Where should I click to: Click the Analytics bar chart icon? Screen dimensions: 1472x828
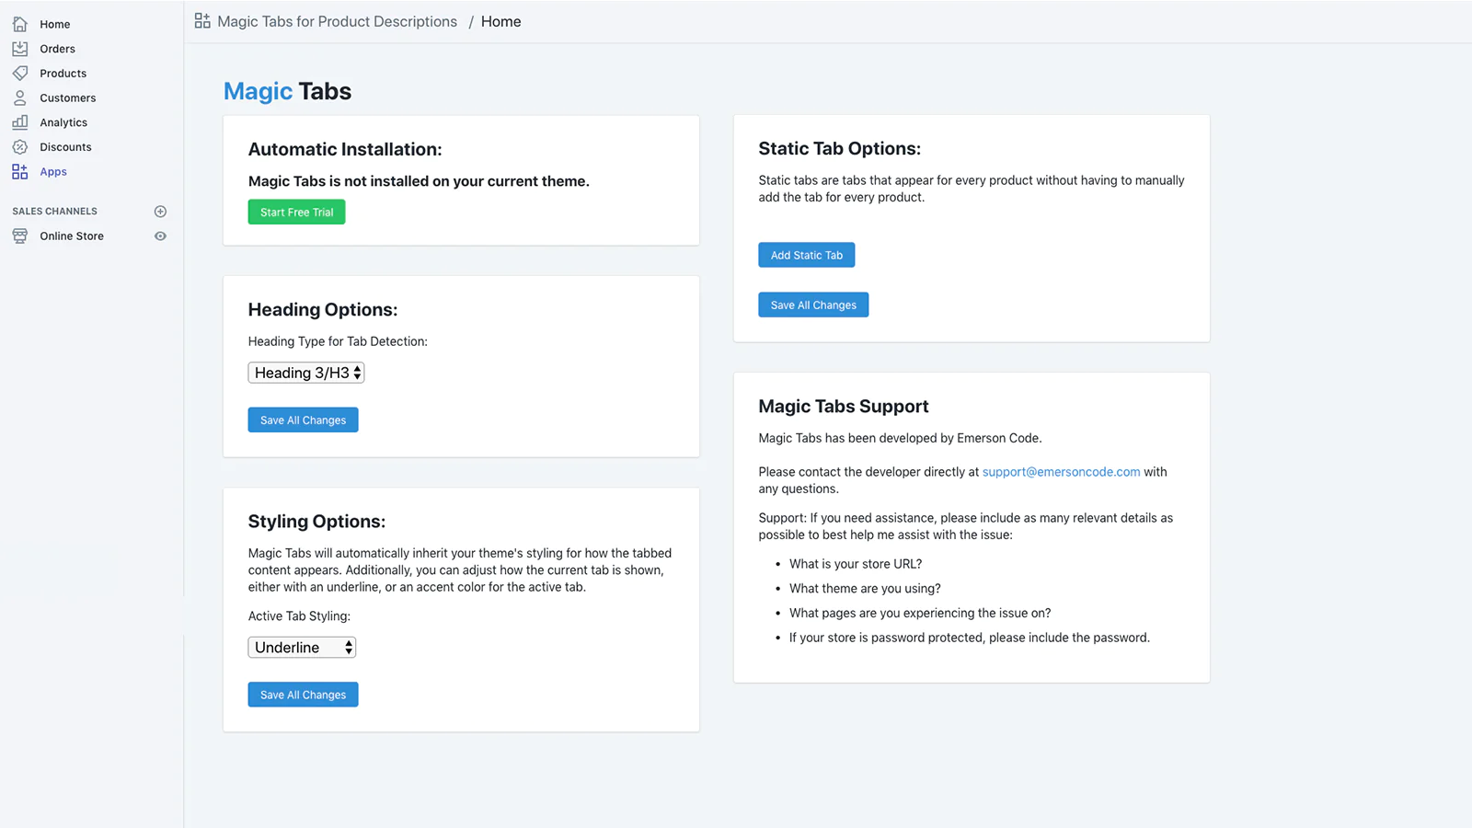click(19, 122)
